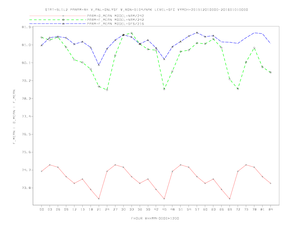Click x-axis forecast hour label 75
The image size is (295, 228).
(x=246, y=209)
